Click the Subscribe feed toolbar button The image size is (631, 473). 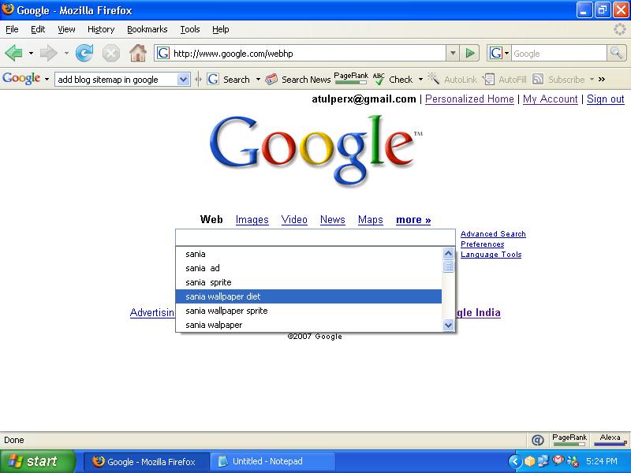click(558, 80)
